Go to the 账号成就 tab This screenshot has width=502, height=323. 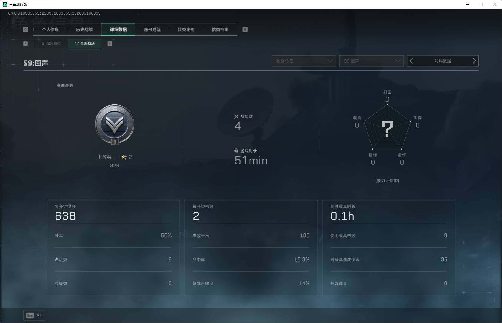[x=152, y=30]
